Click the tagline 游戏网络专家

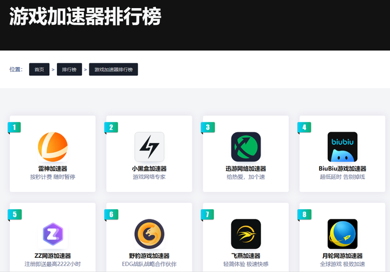[149, 177]
